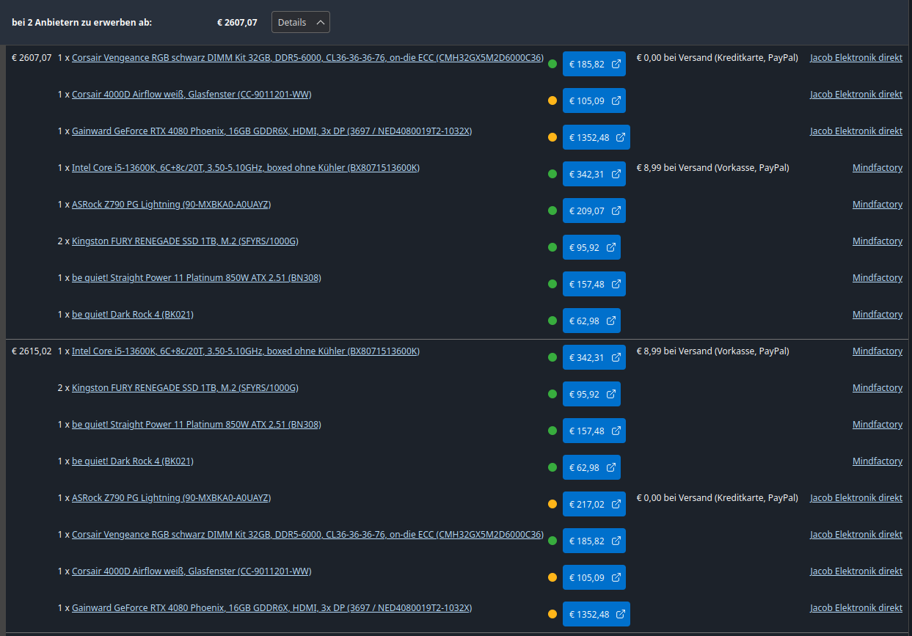Screen dimensions: 912x636
Task: Open the € 217,02 ASRock Z790 offer button
Action: click(x=594, y=504)
